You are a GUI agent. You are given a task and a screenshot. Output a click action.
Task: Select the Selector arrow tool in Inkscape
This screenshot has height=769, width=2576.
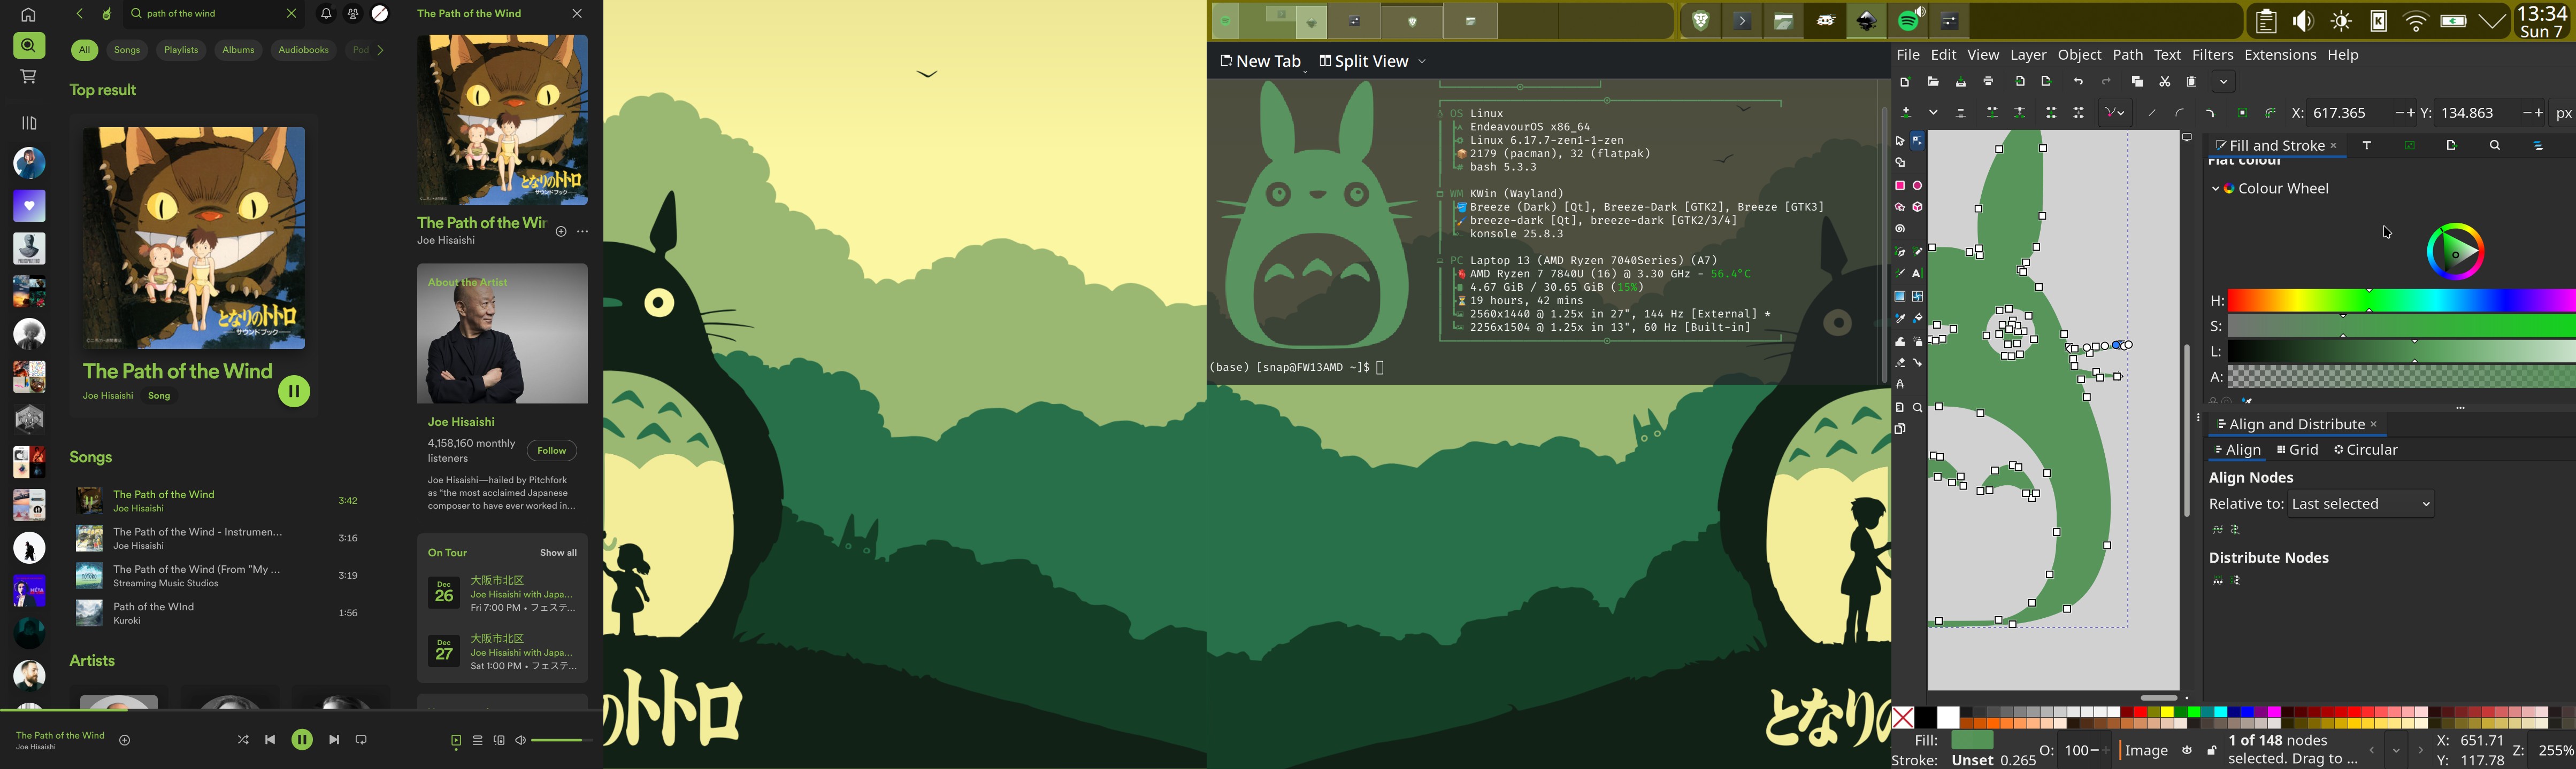coord(1900,141)
